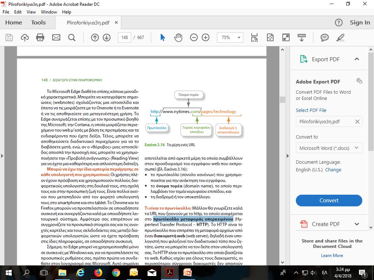Send file by email envelope icon
This screenshot has width=374, height=280.
point(56,38)
